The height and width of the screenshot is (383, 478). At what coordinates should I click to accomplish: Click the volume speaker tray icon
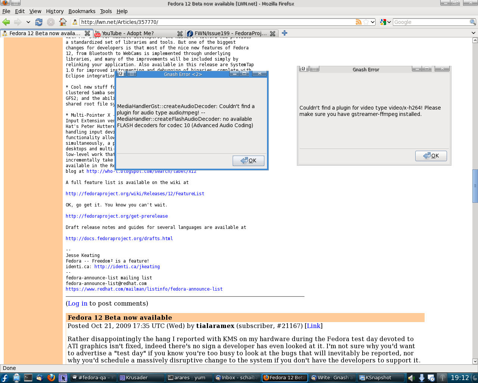tap(411, 378)
